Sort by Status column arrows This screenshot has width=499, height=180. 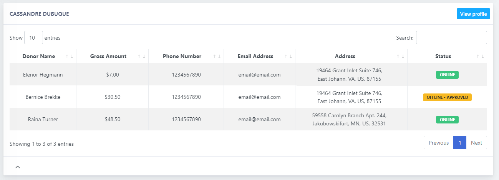[480, 56]
